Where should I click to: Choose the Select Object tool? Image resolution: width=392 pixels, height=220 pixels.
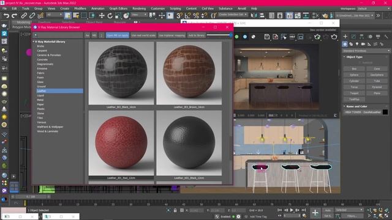(67, 16)
